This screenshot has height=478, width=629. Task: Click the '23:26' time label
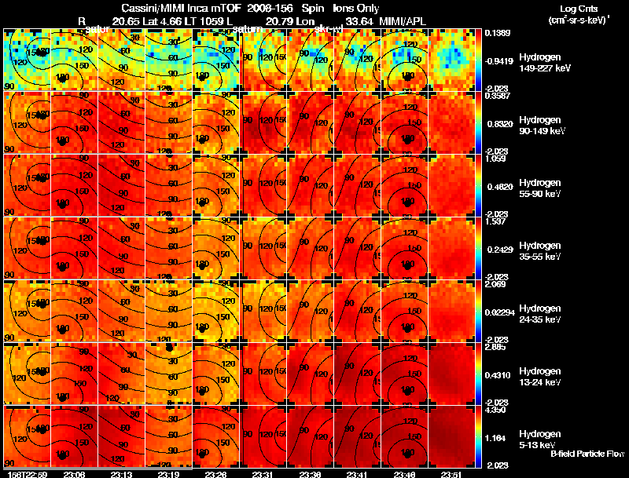[215, 474]
